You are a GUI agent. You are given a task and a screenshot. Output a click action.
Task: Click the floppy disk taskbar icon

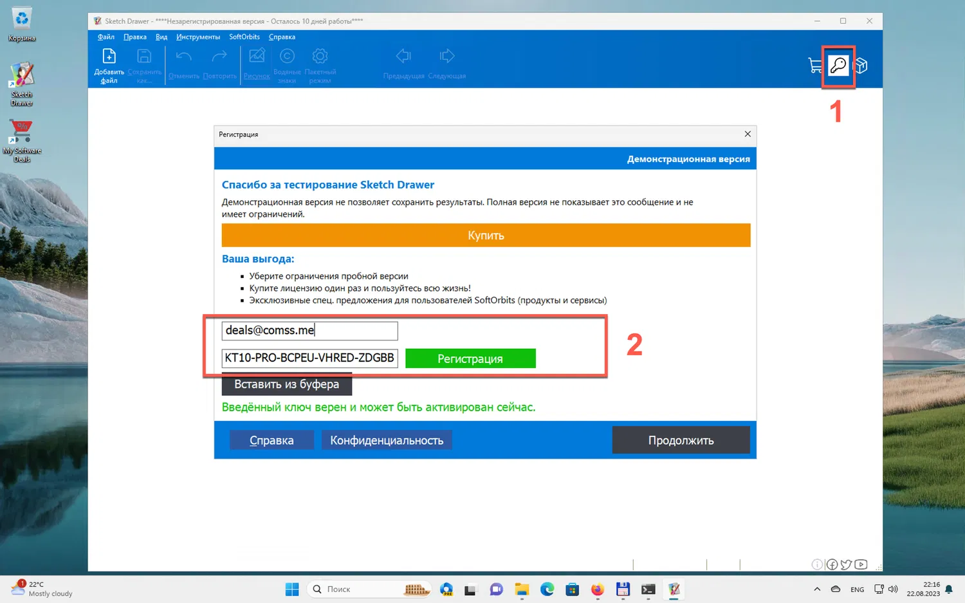pyautogui.click(x=623, y=589)
